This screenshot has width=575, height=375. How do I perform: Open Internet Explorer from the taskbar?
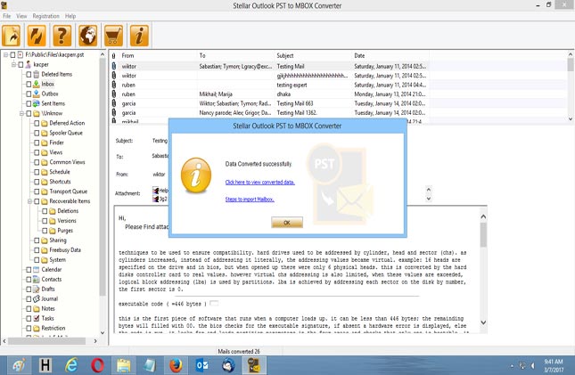(x=71, y=365)
